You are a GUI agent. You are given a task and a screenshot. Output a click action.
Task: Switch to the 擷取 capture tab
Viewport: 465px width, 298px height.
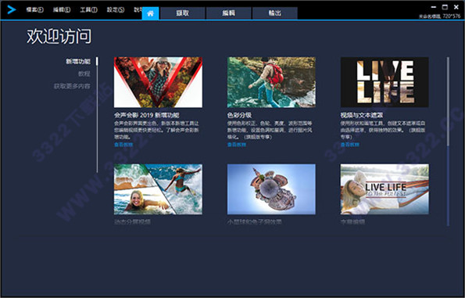(x=182, y=13)
